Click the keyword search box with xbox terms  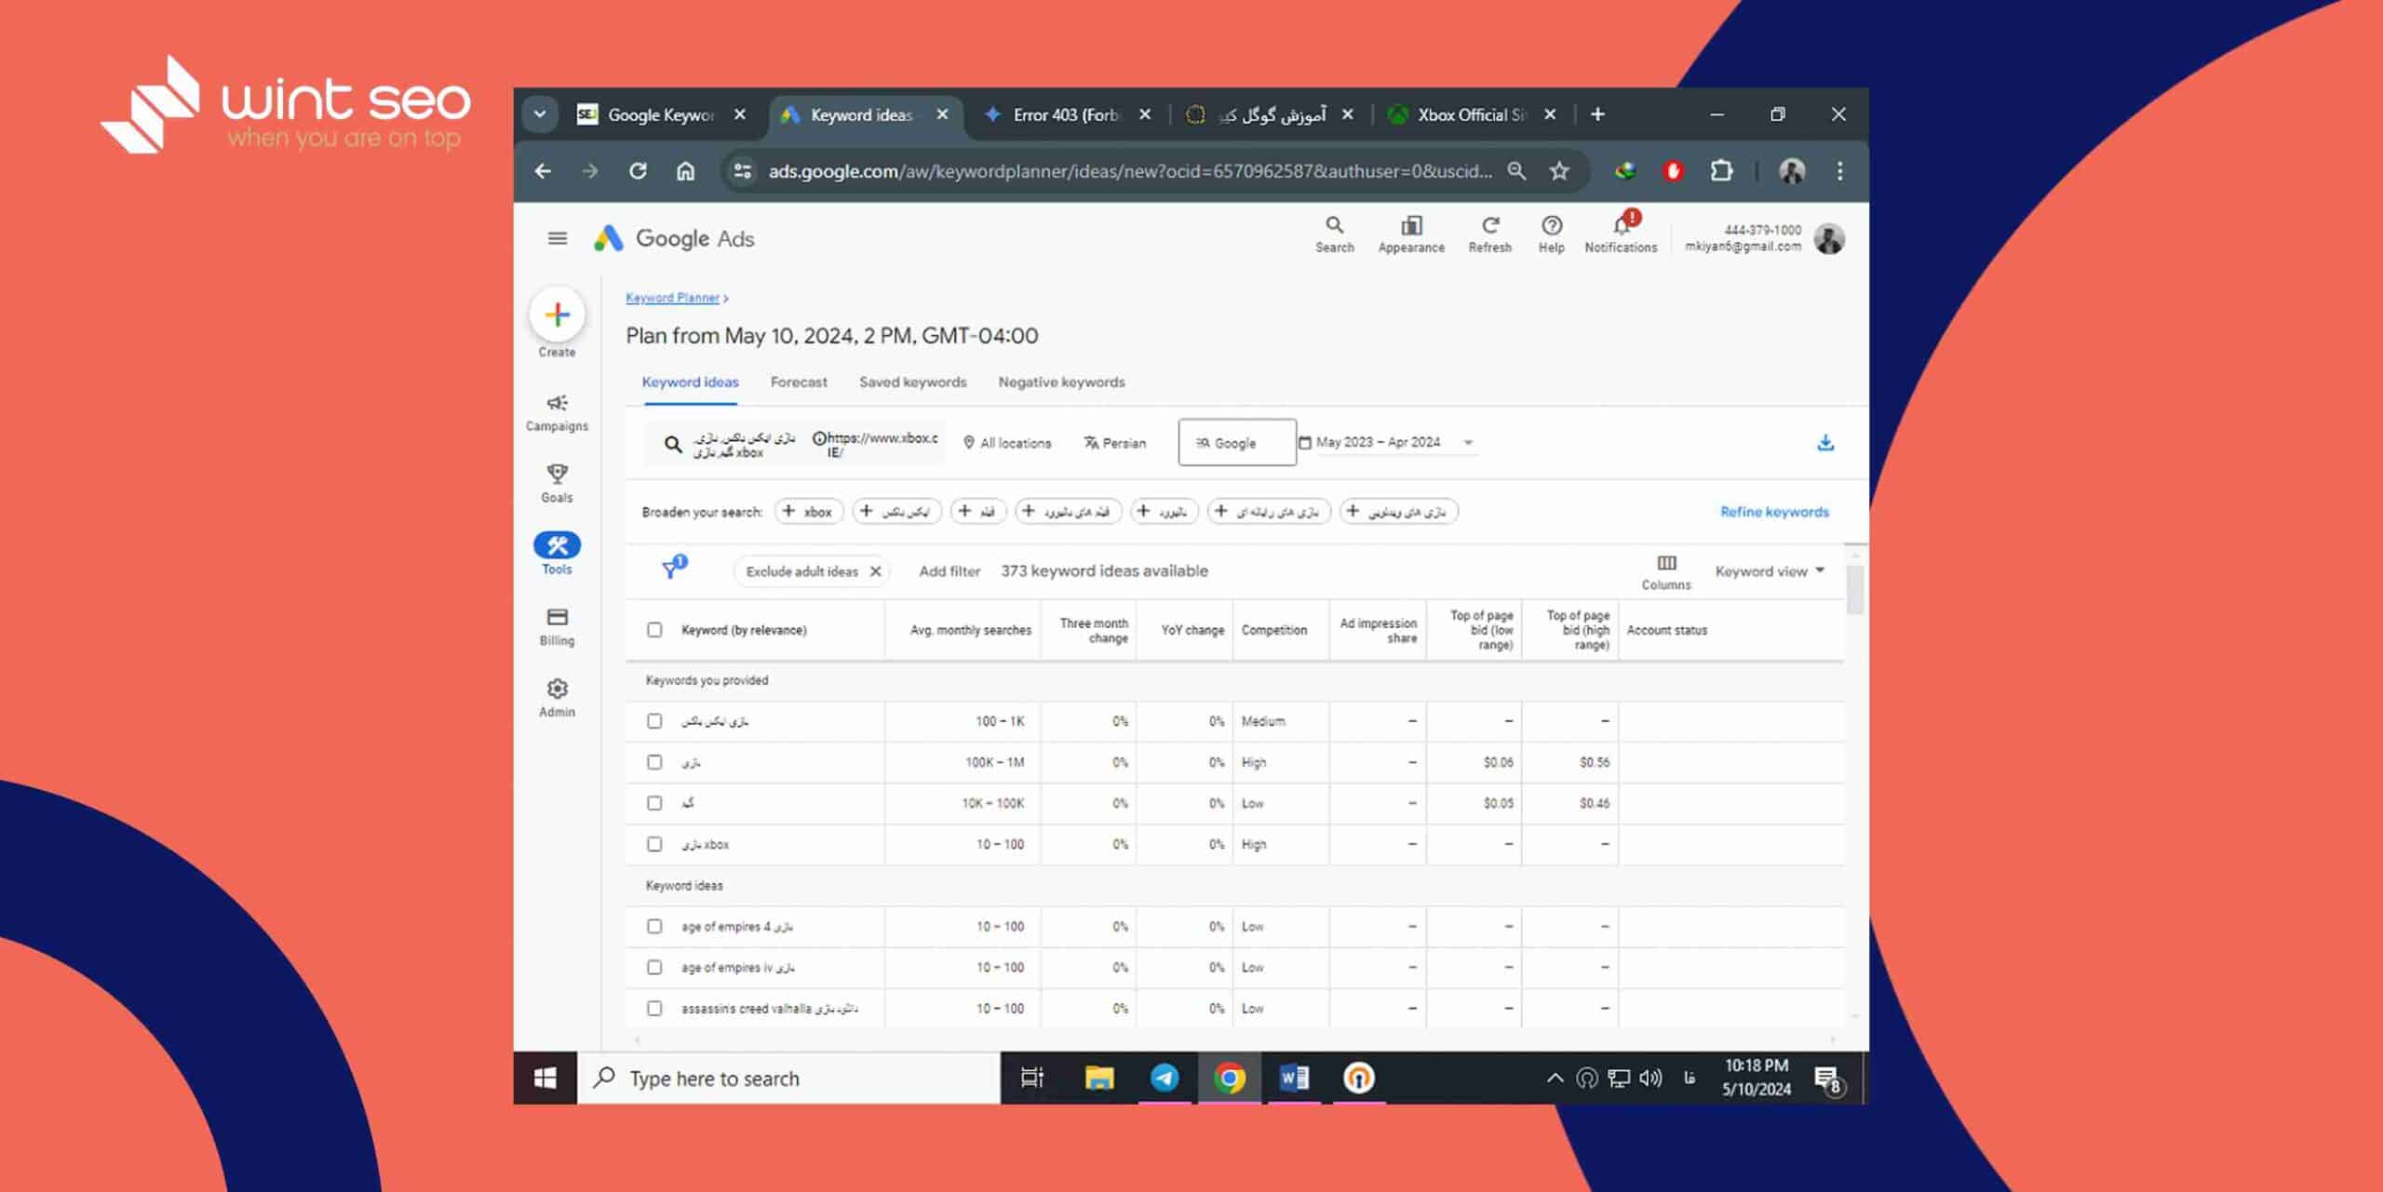pyautogui.click(x=794, y=444)
